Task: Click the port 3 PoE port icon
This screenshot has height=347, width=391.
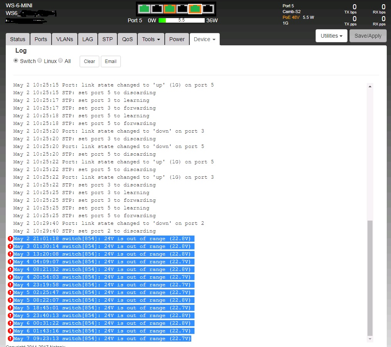Action: coord(170,9)
